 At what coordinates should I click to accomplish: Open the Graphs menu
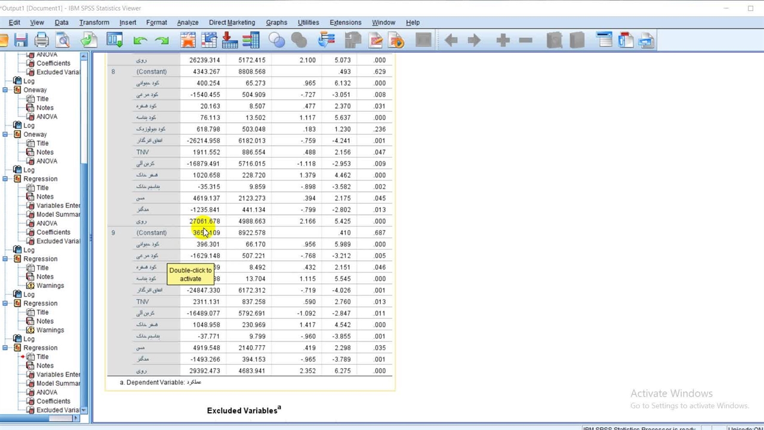pyautogui.click(x=276, y=23)
